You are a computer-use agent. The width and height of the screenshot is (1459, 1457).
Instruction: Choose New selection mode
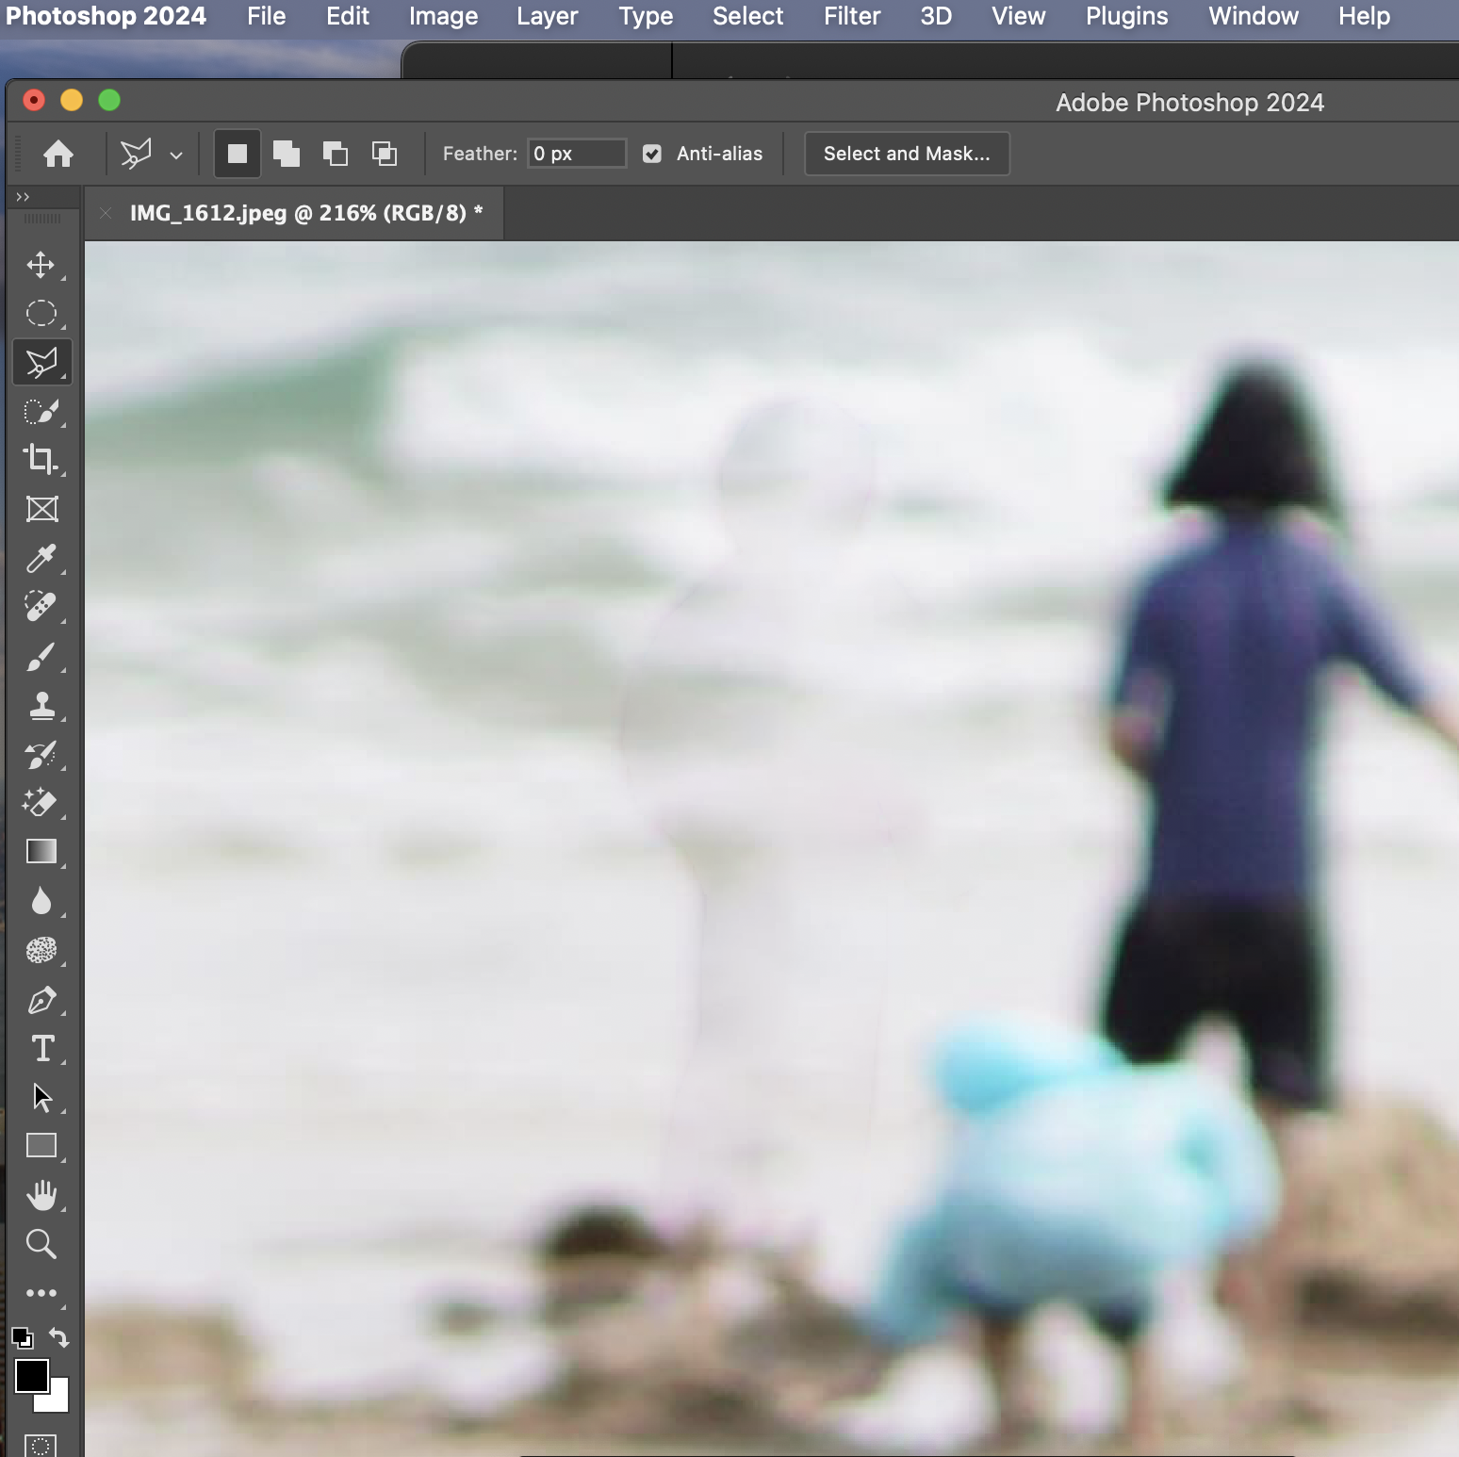[x=238, y=154]
